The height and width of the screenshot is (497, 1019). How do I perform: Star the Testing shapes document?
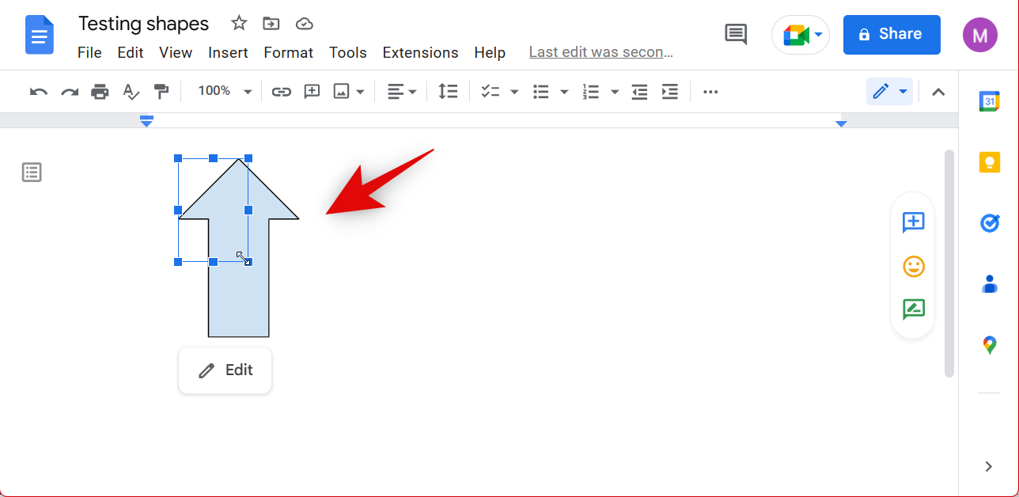239,24
